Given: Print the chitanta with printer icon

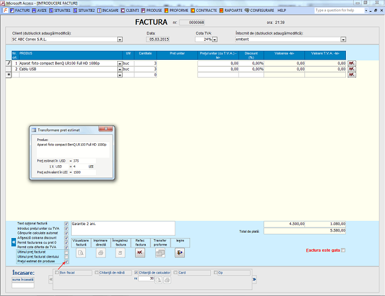Looking at the screenshot, I should pyautogui.click(x=167, y=280).
